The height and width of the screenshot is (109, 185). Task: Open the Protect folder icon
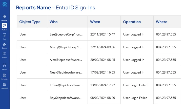coord(4,54)
